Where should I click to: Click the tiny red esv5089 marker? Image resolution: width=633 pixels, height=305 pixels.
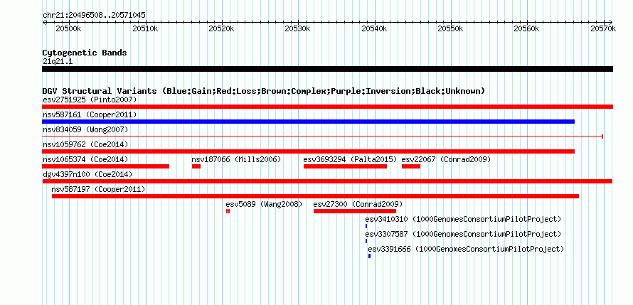pos(228,211)
